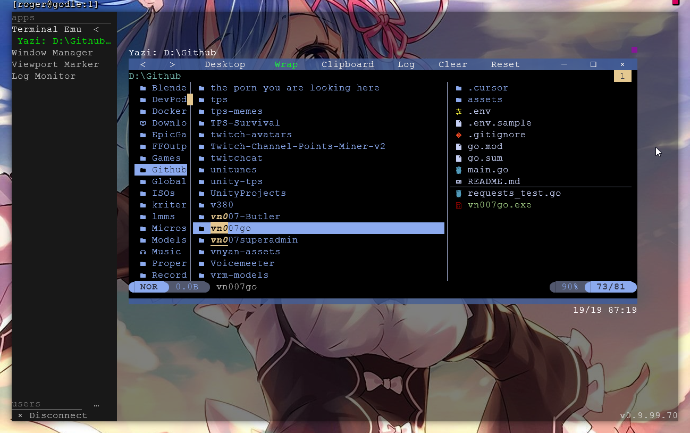
Task: Click the folder icon beside Voicemeeter
Action: [x=201, y=263]
